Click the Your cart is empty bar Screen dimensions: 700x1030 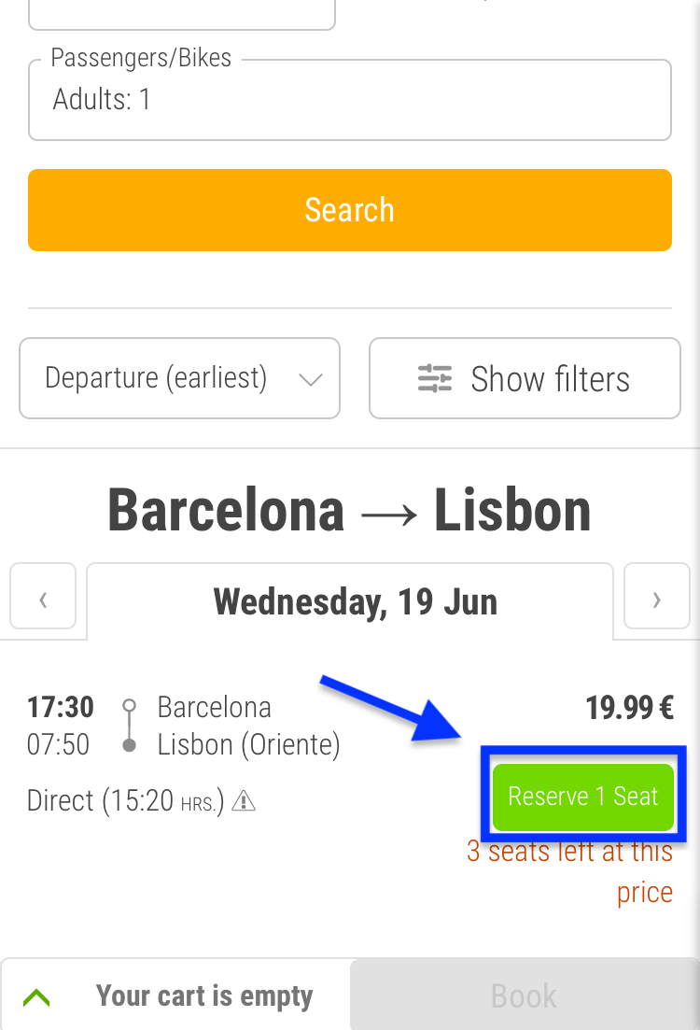tap(176, 995)
